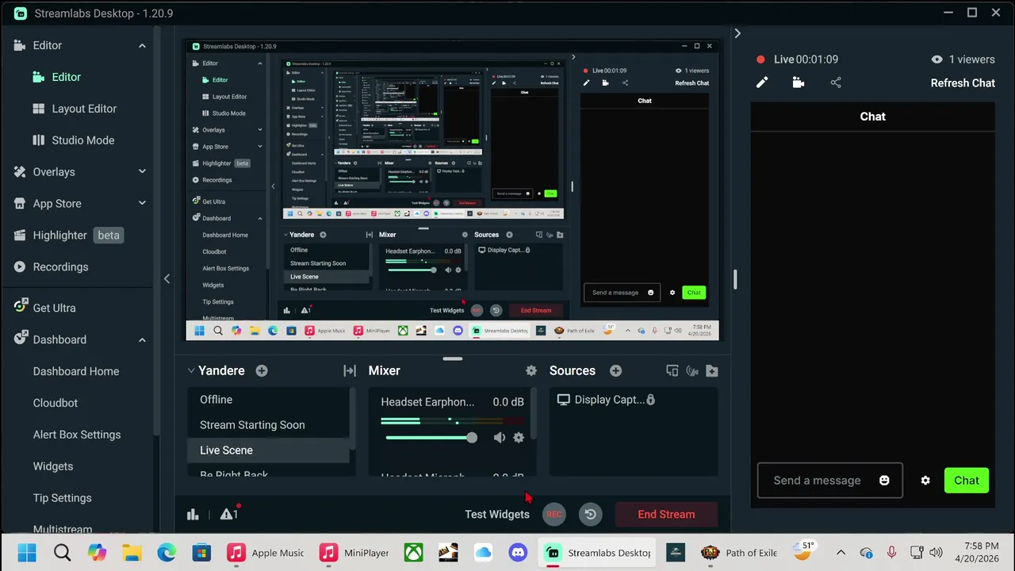Open performance stats bar-chart icon
The width and height of the screenshot is (1015, 571).
[x=193, y=514]
